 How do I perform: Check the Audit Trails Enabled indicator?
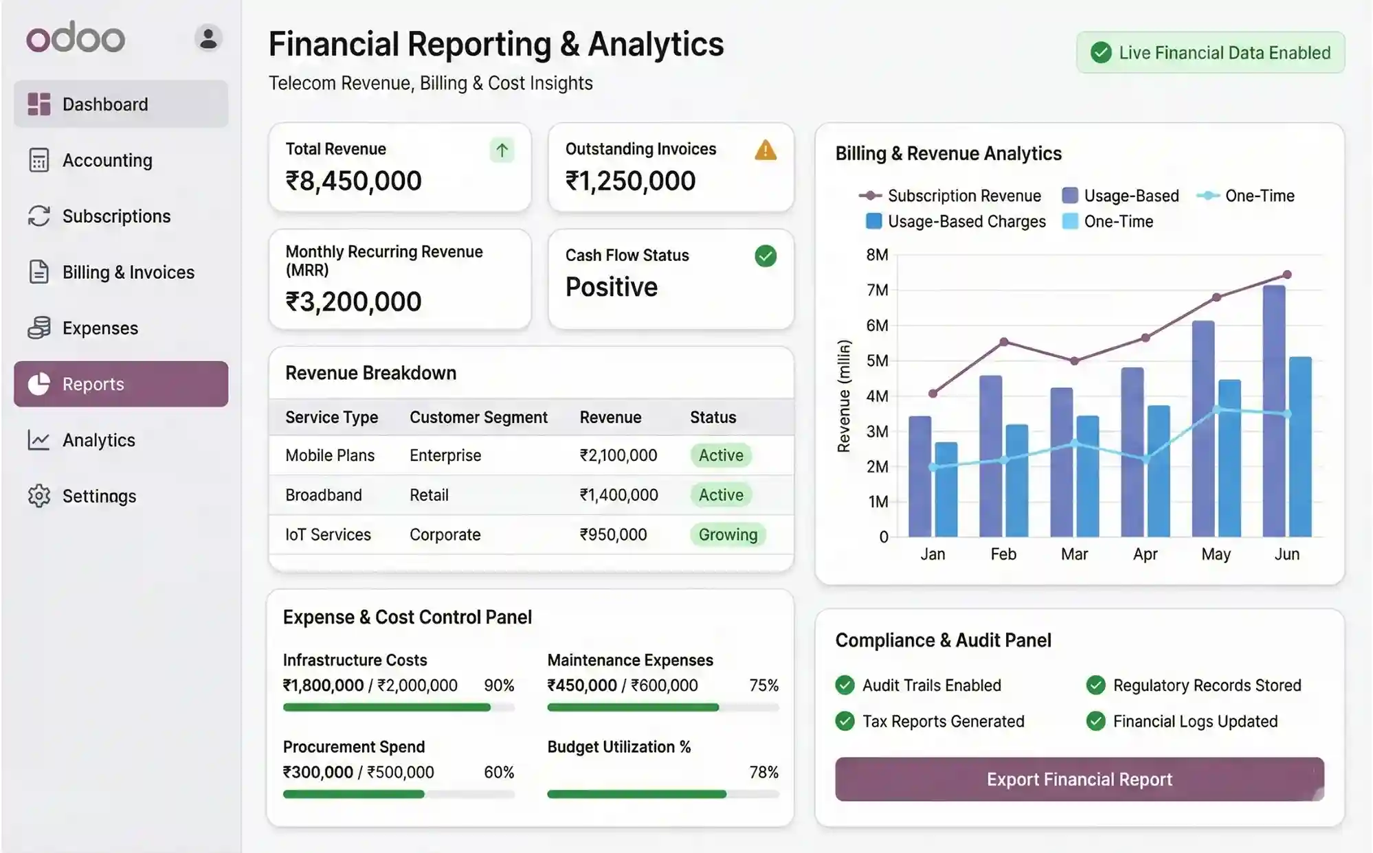point(845,685)
